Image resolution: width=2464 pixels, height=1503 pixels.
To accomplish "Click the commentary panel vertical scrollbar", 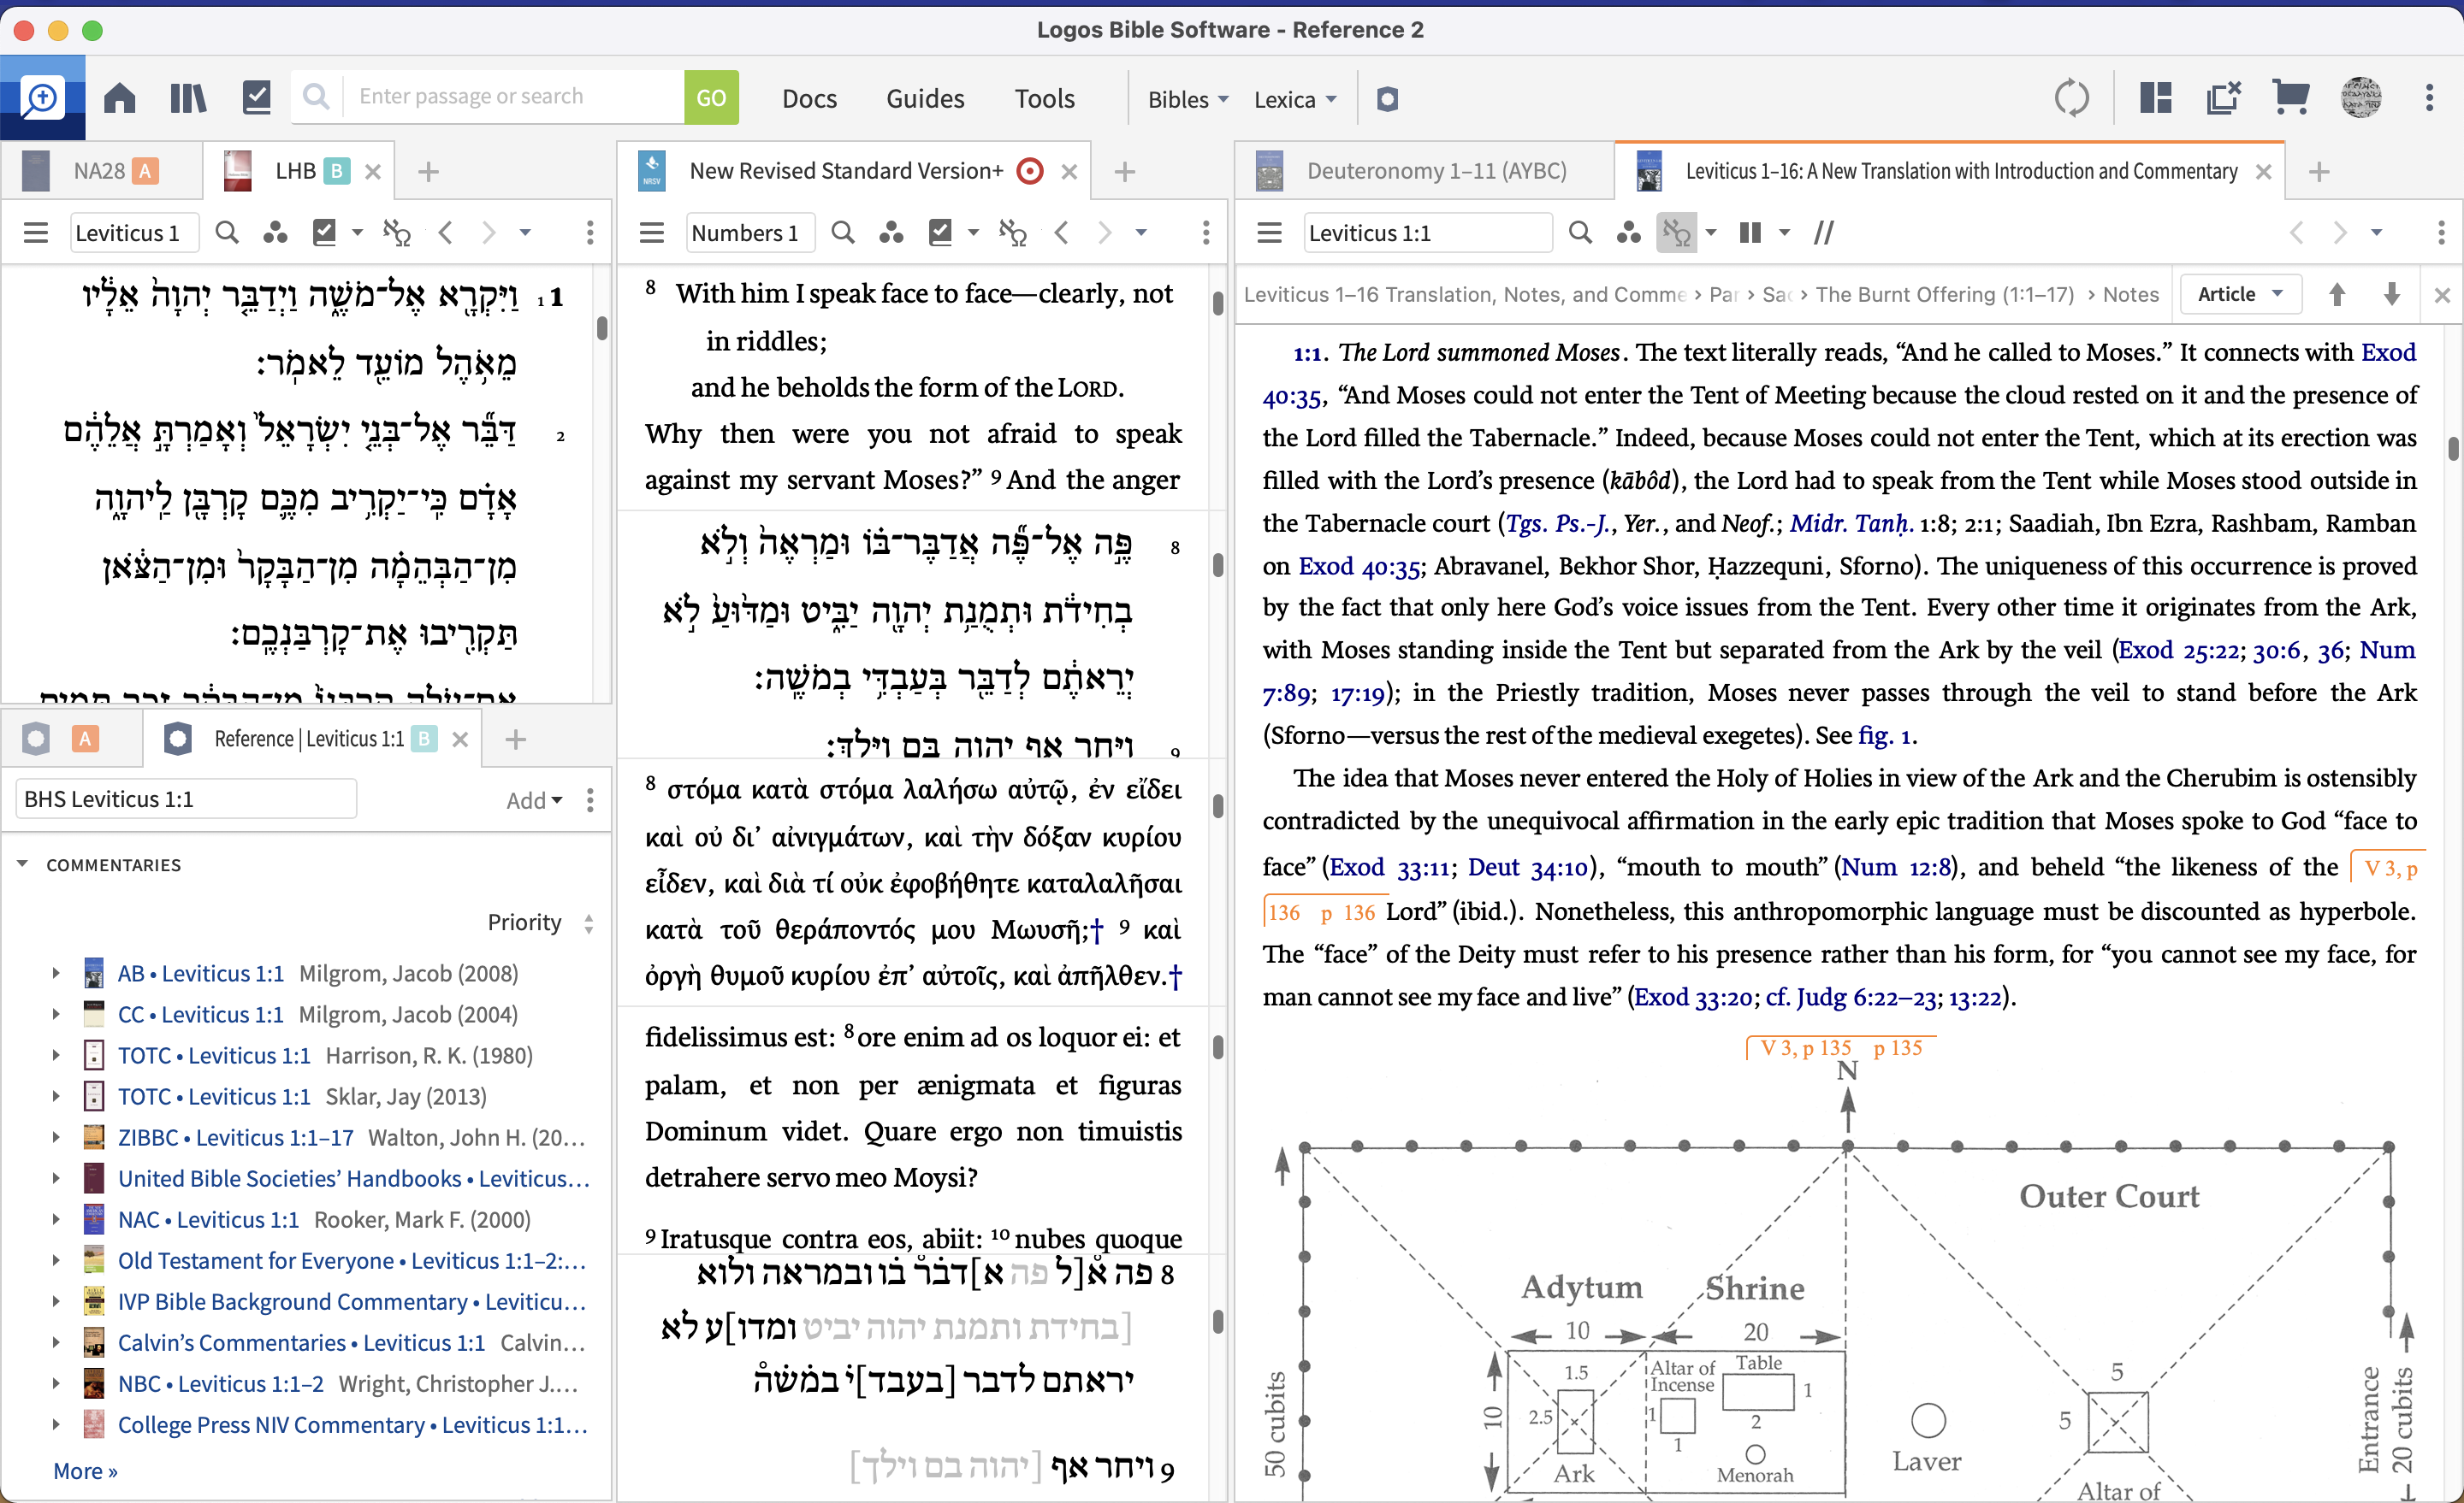I will click(2454, 449).
